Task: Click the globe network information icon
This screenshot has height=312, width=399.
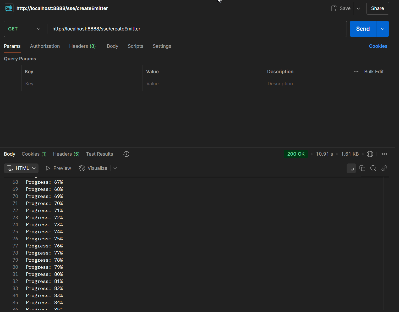Action: [370, 154]
